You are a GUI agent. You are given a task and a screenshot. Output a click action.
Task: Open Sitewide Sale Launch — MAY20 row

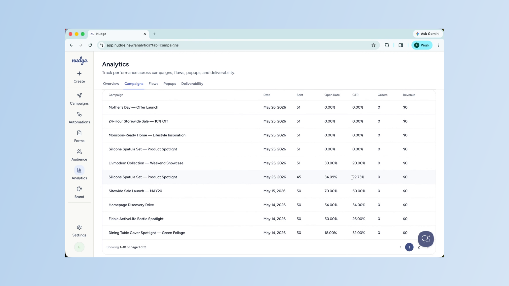click(x=269, y=191)
